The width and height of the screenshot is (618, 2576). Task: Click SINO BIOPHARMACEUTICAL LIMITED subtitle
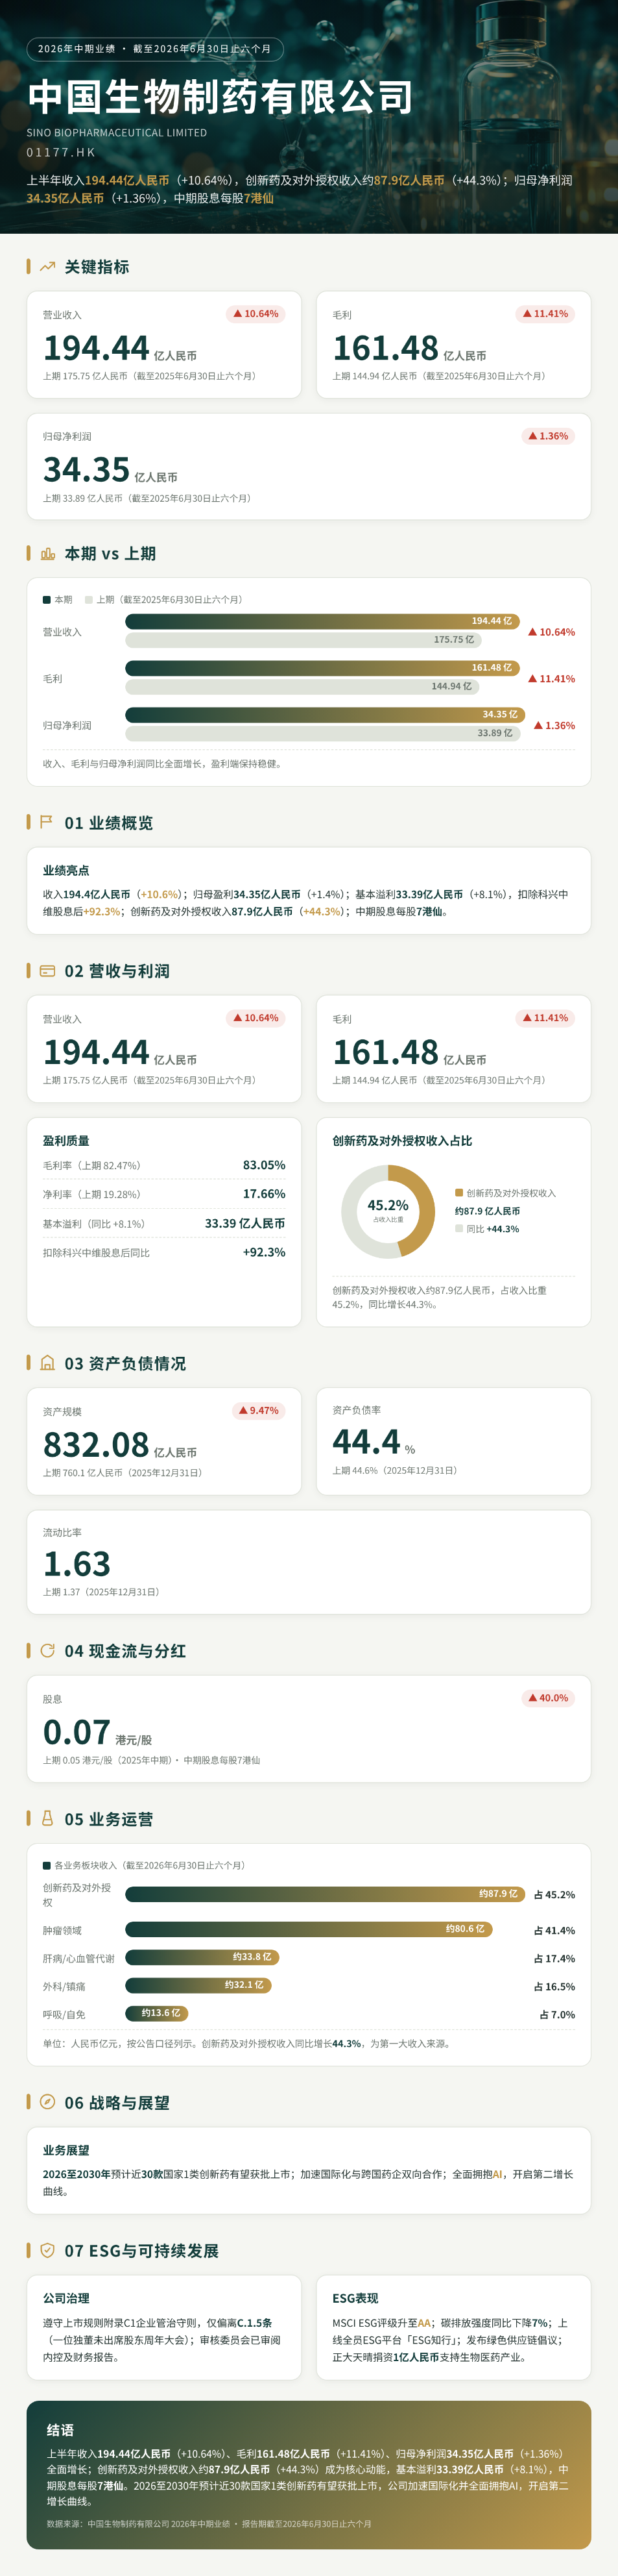[117, 133]
